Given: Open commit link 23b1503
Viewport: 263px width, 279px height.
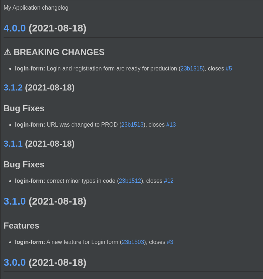Looking at the screenshot, I should 133,242.
